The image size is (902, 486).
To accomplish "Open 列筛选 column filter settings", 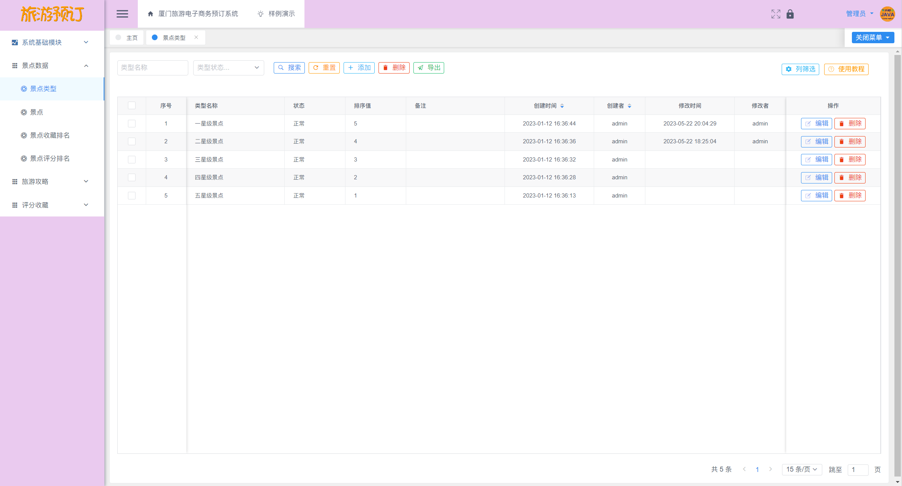I will 800,69.
